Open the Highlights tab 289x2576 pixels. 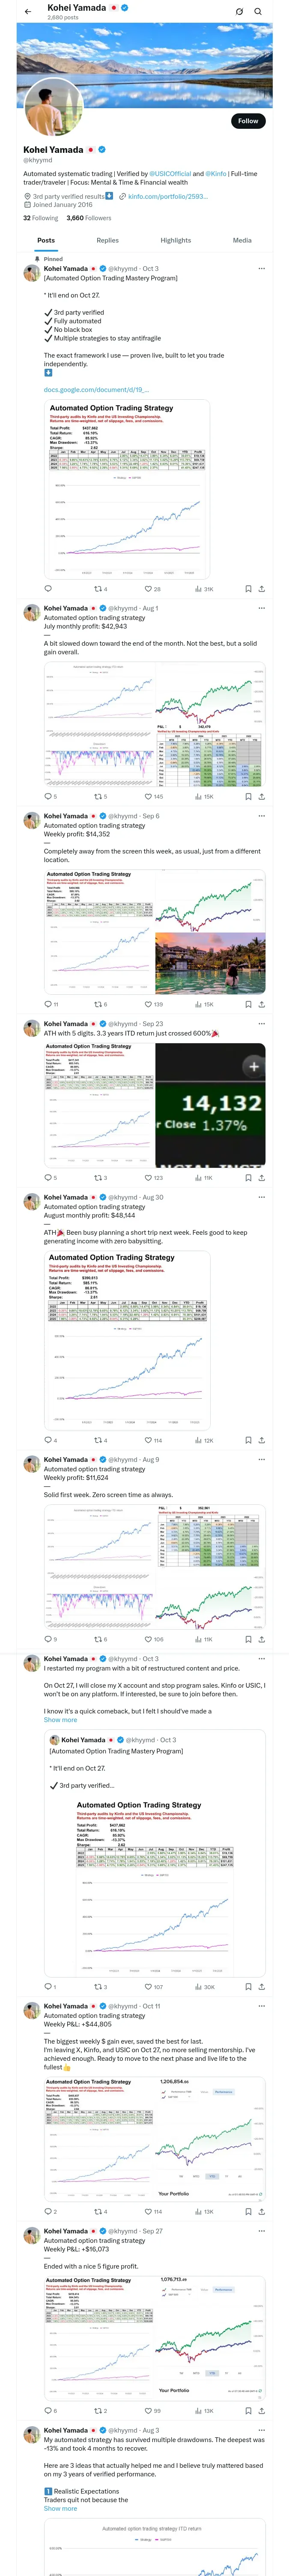[x=176, y=240]
